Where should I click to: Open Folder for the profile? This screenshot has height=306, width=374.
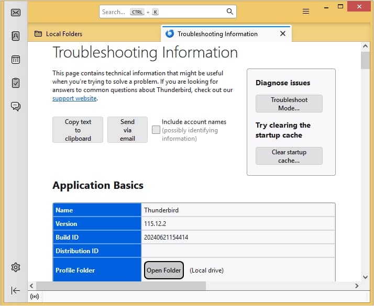(x=164, y=270)
